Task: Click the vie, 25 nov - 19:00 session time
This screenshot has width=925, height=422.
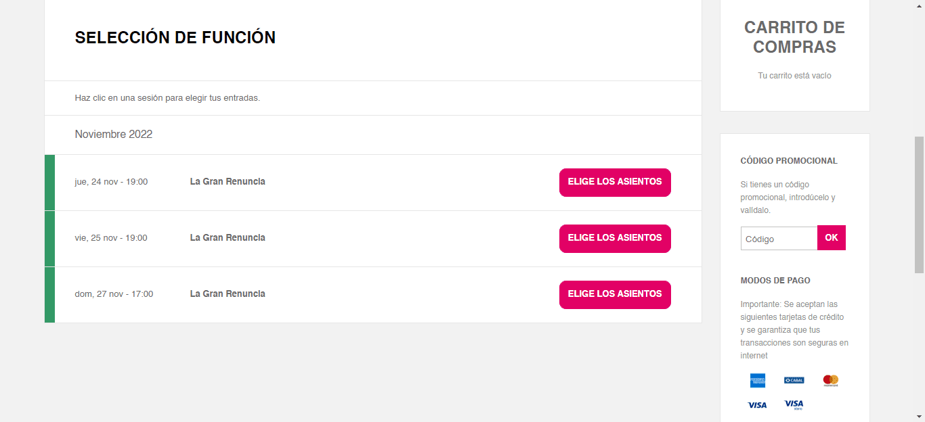Action: [111, 238]
